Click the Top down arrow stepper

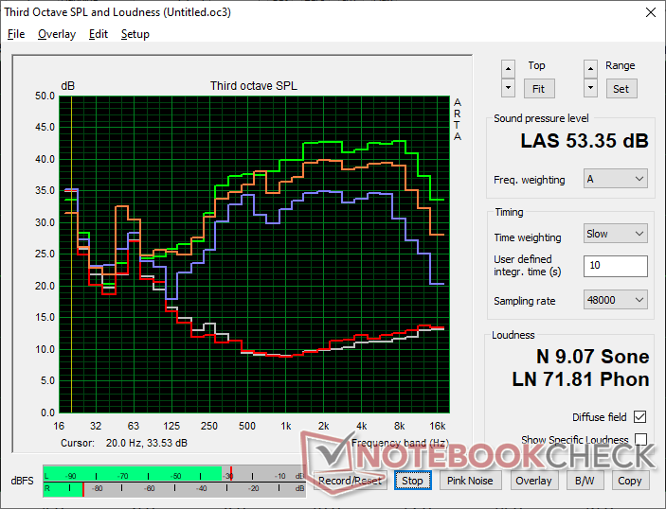pos(509,88)
